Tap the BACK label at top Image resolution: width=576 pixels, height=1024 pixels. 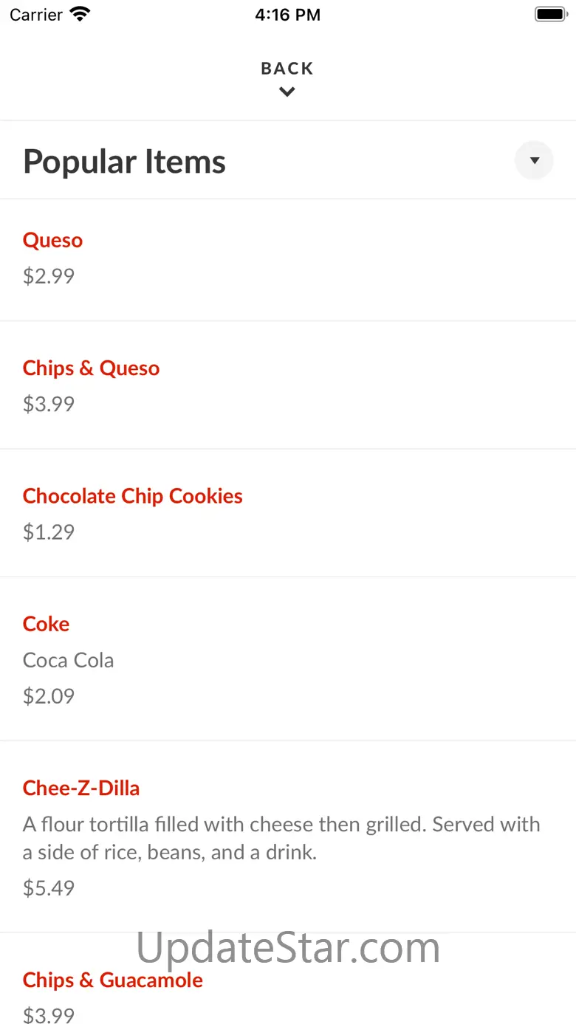pyautogui.click(x=287, y=69)
